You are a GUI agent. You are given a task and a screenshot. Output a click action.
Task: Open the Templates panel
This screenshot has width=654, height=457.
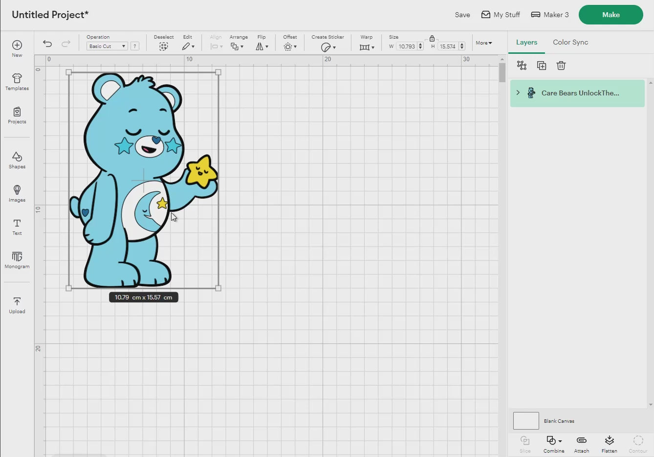click(x=17, y=82)
